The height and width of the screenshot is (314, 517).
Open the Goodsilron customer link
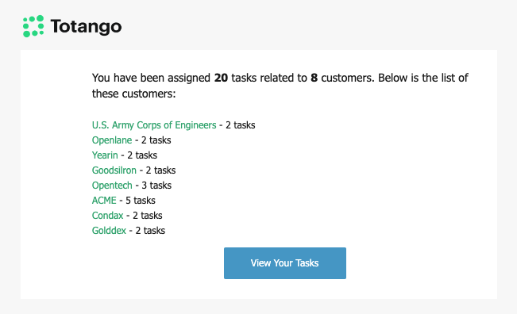(x=114, y=170)
